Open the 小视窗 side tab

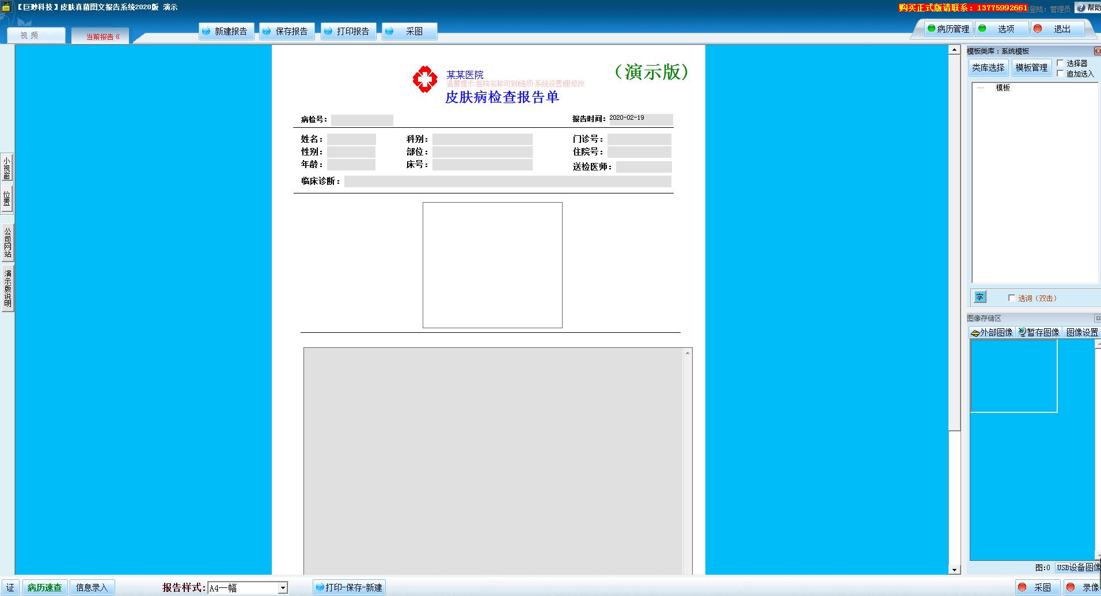coord(7,168)
